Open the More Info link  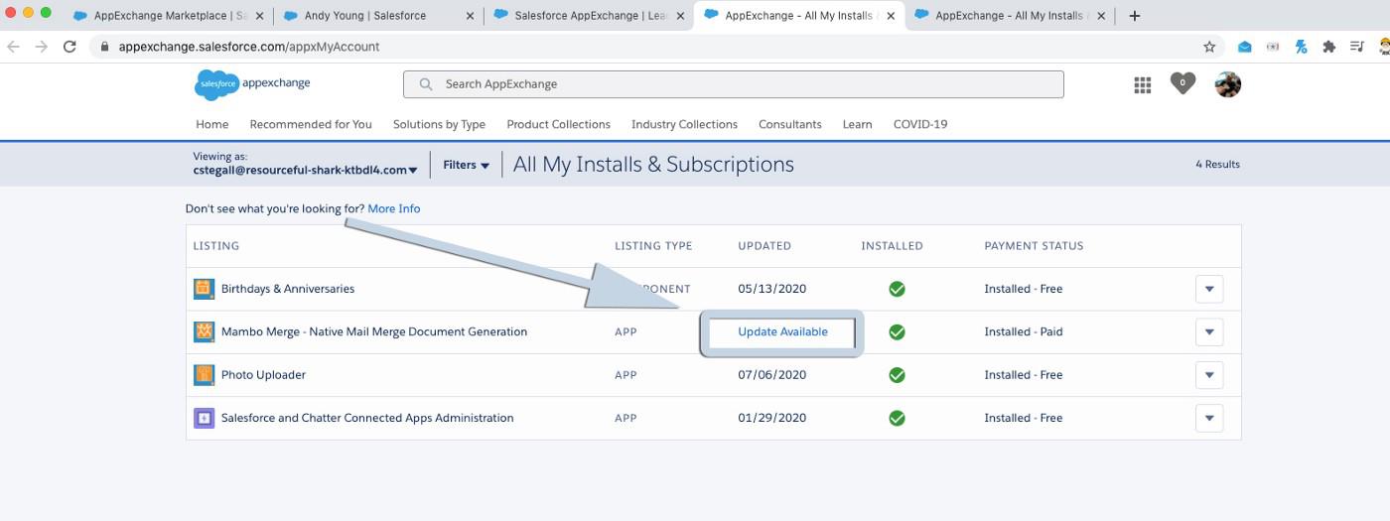coord(393,208)
